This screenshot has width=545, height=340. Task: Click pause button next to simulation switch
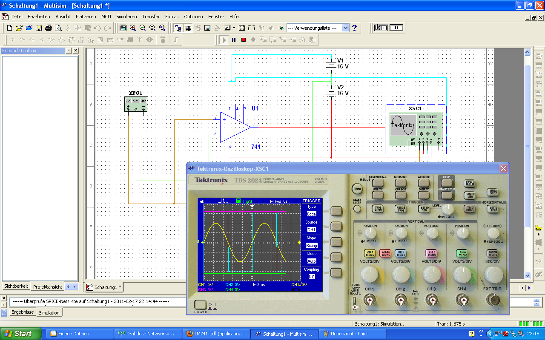click(396, 28)
